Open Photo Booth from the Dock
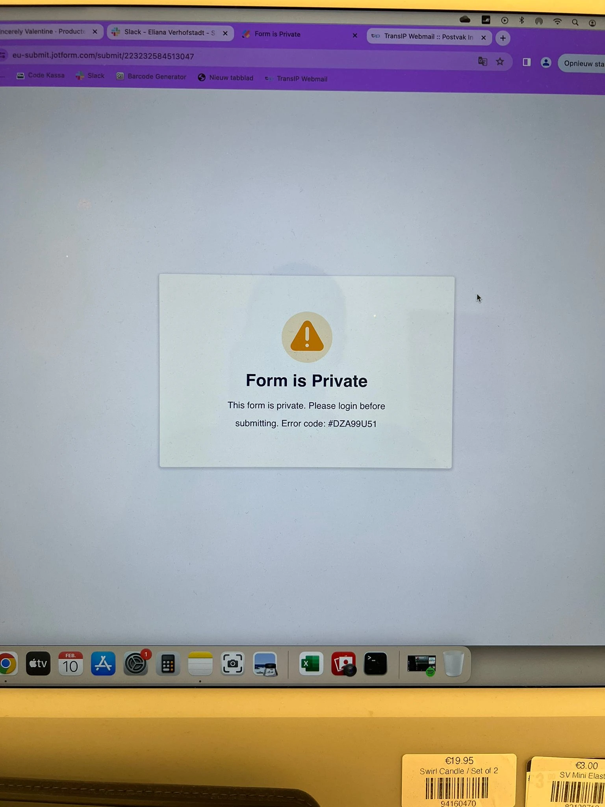 (343, 664)
